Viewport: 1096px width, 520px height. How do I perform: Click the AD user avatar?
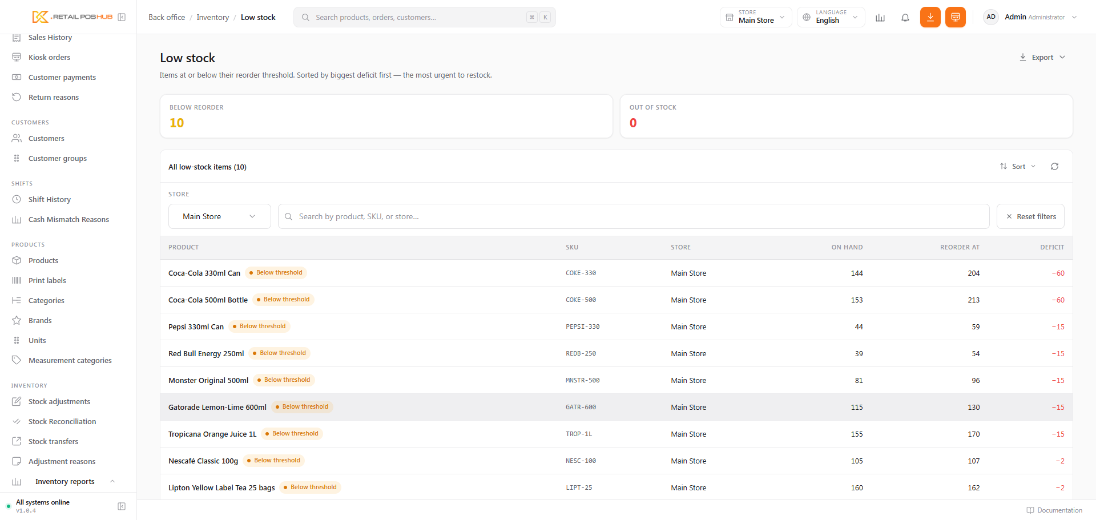tap(991, 17)
